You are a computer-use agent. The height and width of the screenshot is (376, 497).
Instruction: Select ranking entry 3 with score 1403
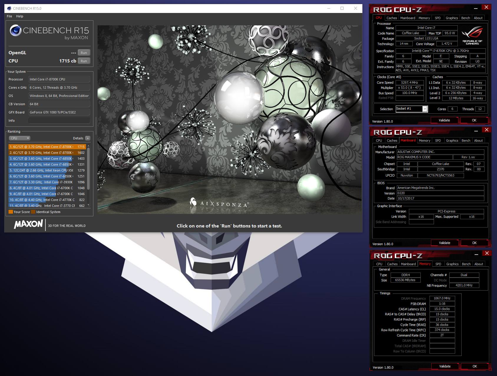pyautogui.click(x=47, y=159)
